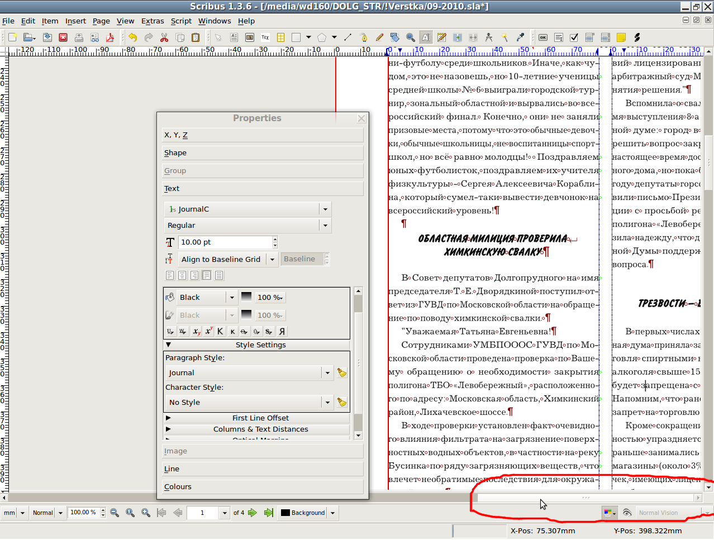
Task: Select the Freehand Line pencil tool
Action: [379, 37]
